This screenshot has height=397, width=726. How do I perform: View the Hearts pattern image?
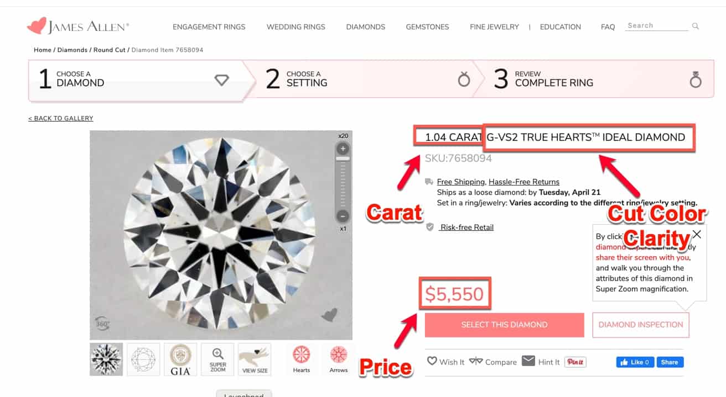click(302, 359)
